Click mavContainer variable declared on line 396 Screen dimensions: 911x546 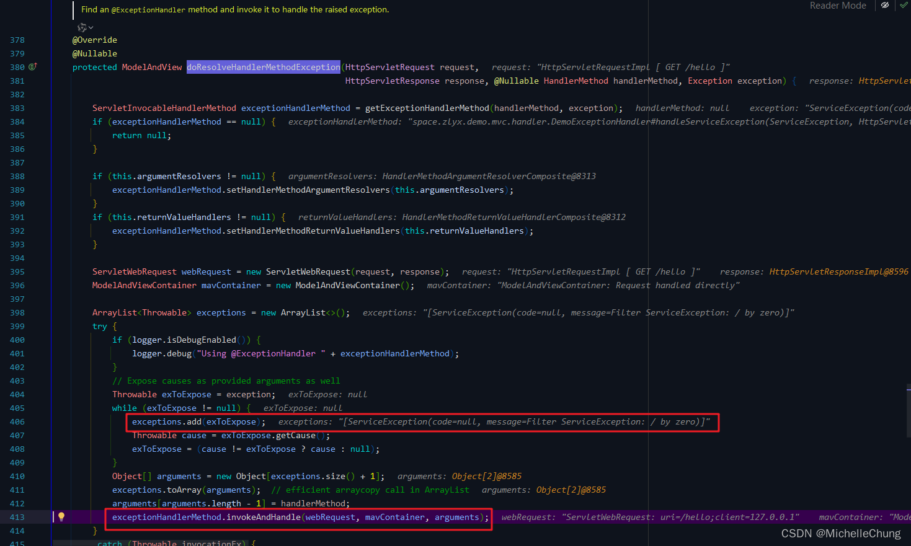[231, 285]
